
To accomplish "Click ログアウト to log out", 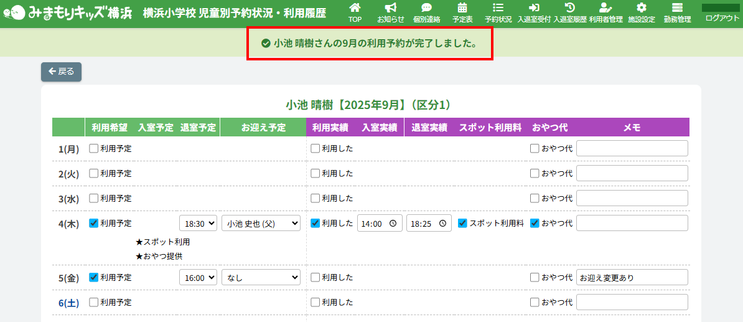I will [722, 18].
